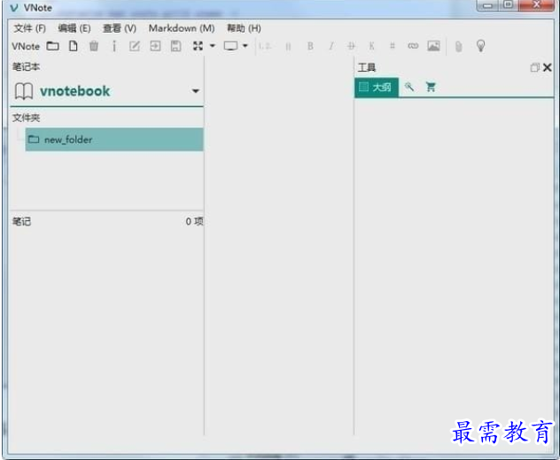Create a new note with page icon
Viewport: 560px width, 460px height.
pos(74,46)
